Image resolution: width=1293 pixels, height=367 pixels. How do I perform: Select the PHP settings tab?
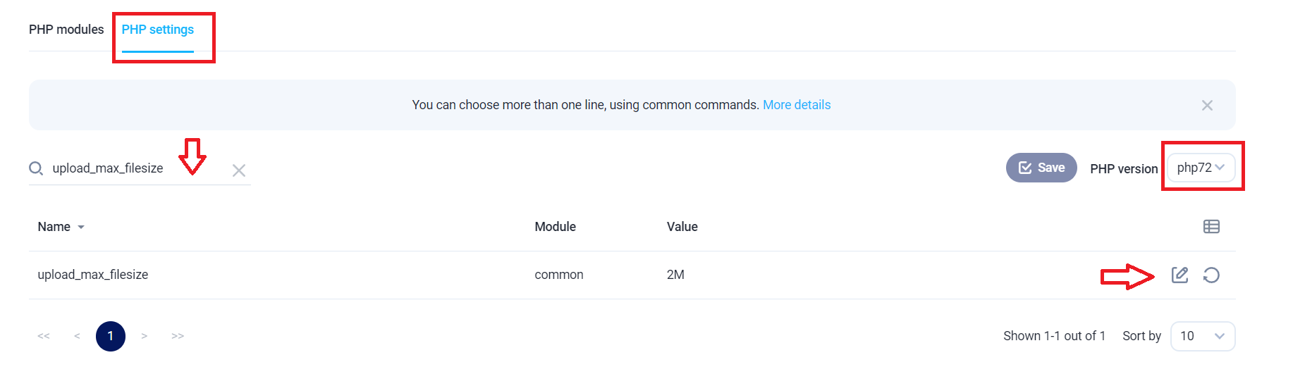click(158, 30)
